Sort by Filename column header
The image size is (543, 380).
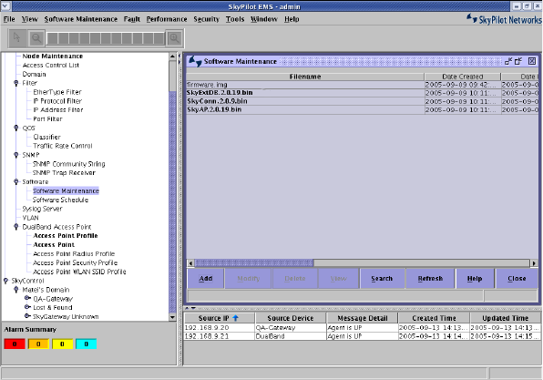305,77
